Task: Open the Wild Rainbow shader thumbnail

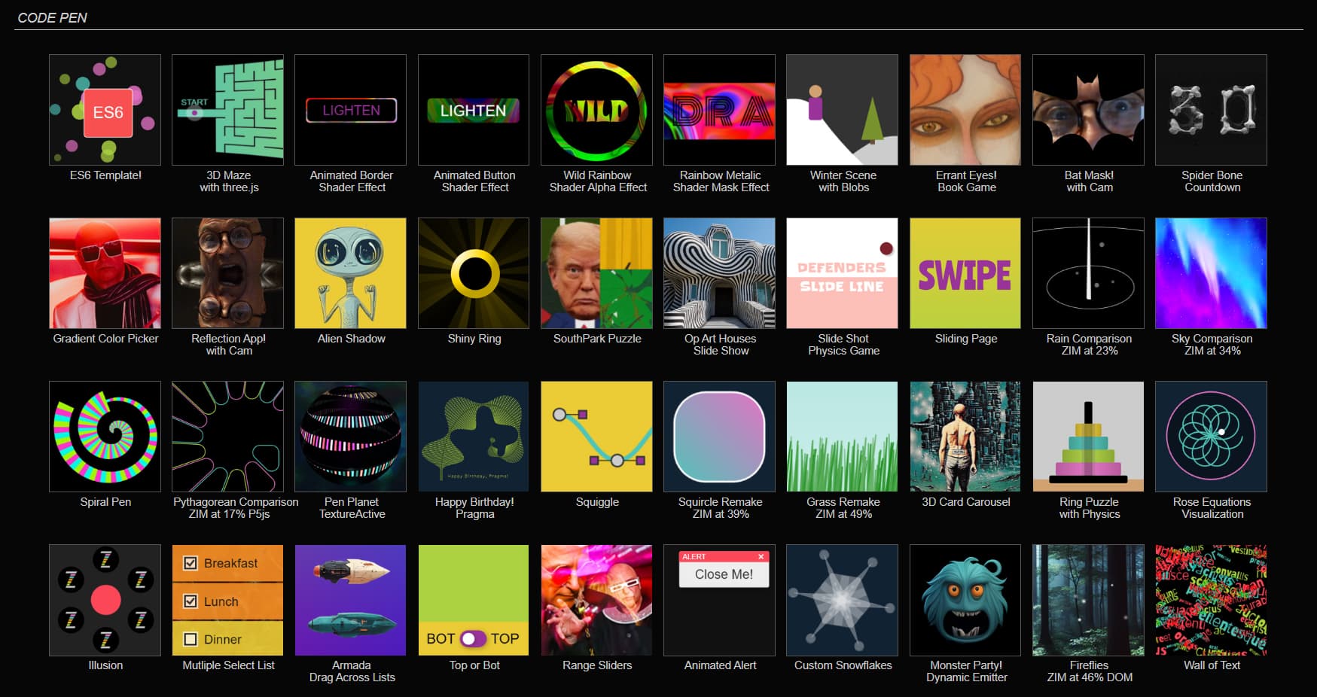Action: coord(596,110)
